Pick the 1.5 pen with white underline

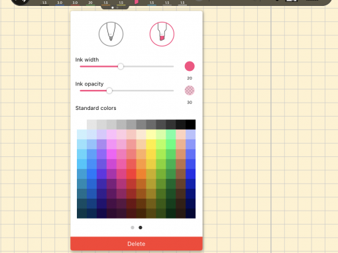pyautogui.click(x=182, y=3)
